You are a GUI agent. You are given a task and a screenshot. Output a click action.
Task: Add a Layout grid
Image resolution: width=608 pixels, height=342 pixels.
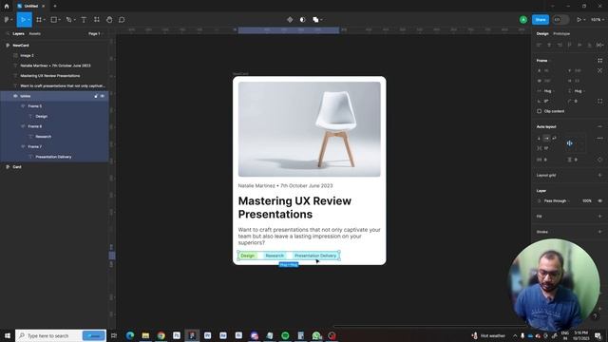(599, 175)
